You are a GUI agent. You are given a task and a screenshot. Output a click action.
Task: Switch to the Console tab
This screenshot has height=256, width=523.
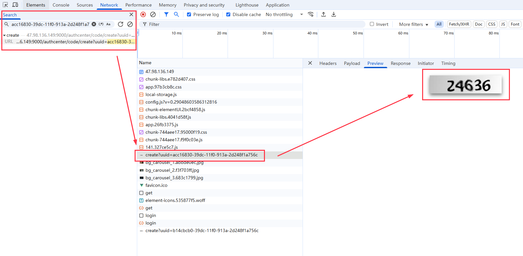click(x=61, y=5)
